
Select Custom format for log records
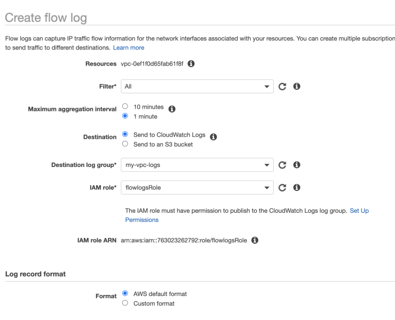tap(125, 303)
